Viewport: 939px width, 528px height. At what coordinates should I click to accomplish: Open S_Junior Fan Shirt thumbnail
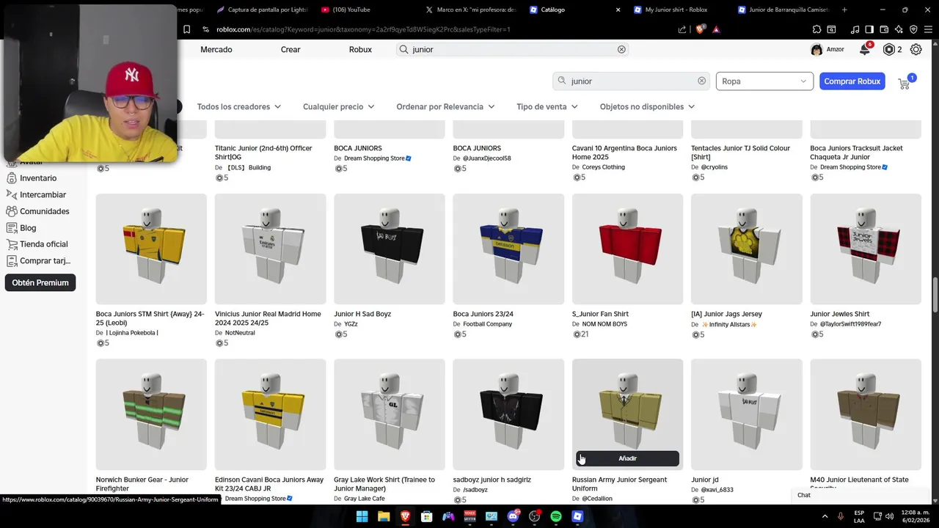[x=627, y=249]
